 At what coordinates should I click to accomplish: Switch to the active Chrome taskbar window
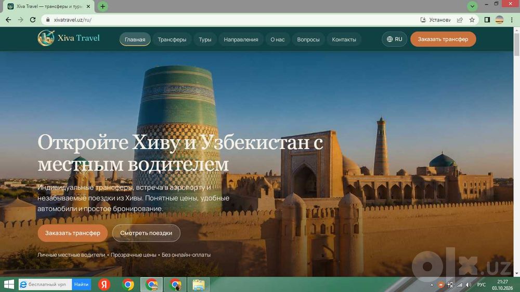pos(151,284)
